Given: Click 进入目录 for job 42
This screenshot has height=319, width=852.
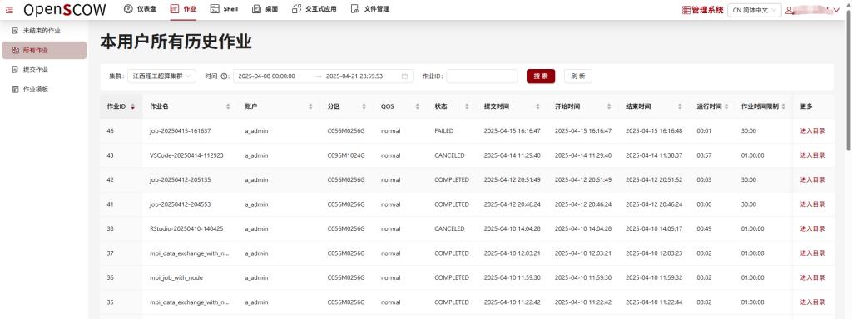Looking at the screenshot, I should coord(812,179).
